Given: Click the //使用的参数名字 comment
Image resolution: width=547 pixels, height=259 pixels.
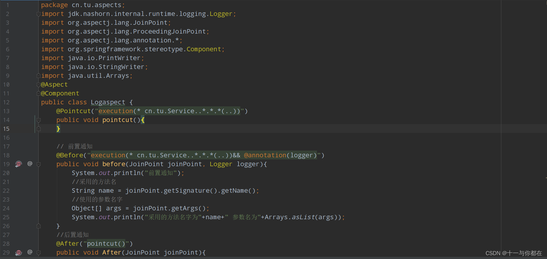Looking at the screenshot, I should (x=97, y=199).
